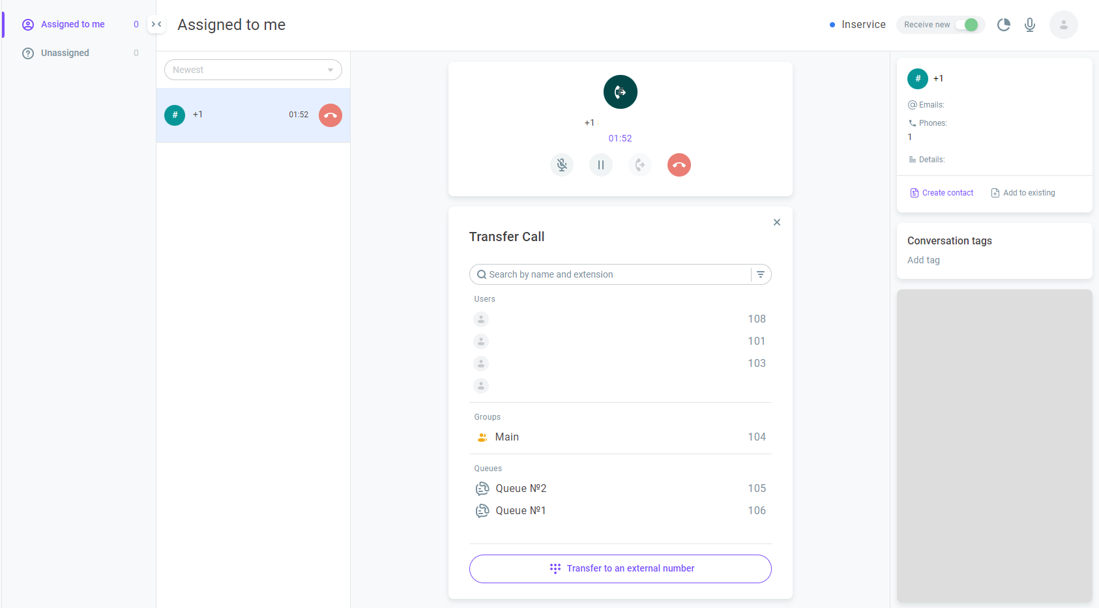
Task: Transfer call to Queue №2
Action: tap(621, 489)
